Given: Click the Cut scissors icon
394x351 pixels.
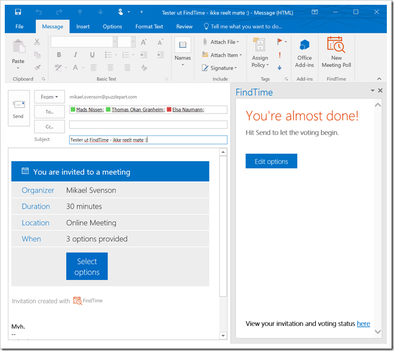Looking at the screenshot, I should click(x=37, y=42).
